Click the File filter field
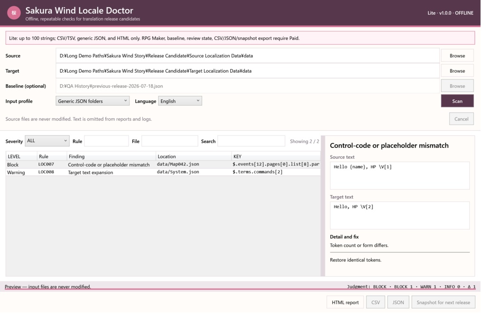Viewport: 486px width, 327px height. click(x=169, y=141)
